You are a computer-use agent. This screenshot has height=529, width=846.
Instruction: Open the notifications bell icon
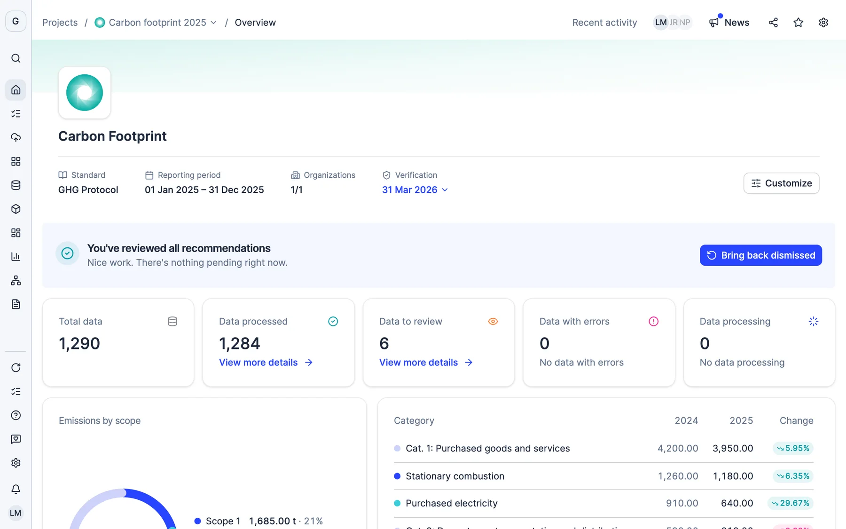click(x=16, y=489)
